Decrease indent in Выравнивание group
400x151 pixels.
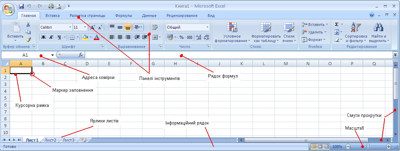(137, 37)
